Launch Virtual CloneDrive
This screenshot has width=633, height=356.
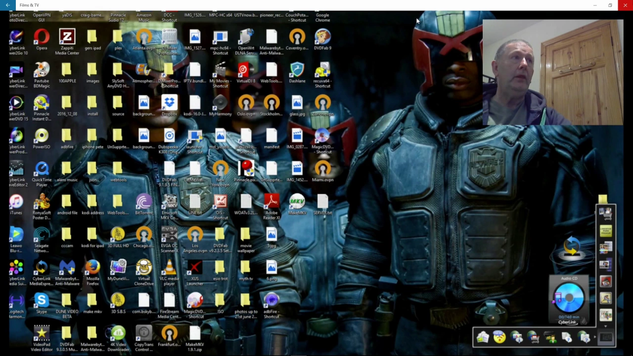[144, 272]
